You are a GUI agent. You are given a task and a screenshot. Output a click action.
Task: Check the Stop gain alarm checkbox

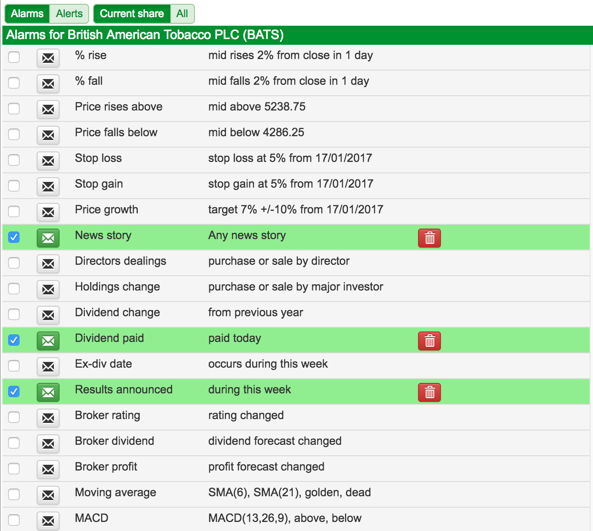pyautogui.click(x=14, y=186)
